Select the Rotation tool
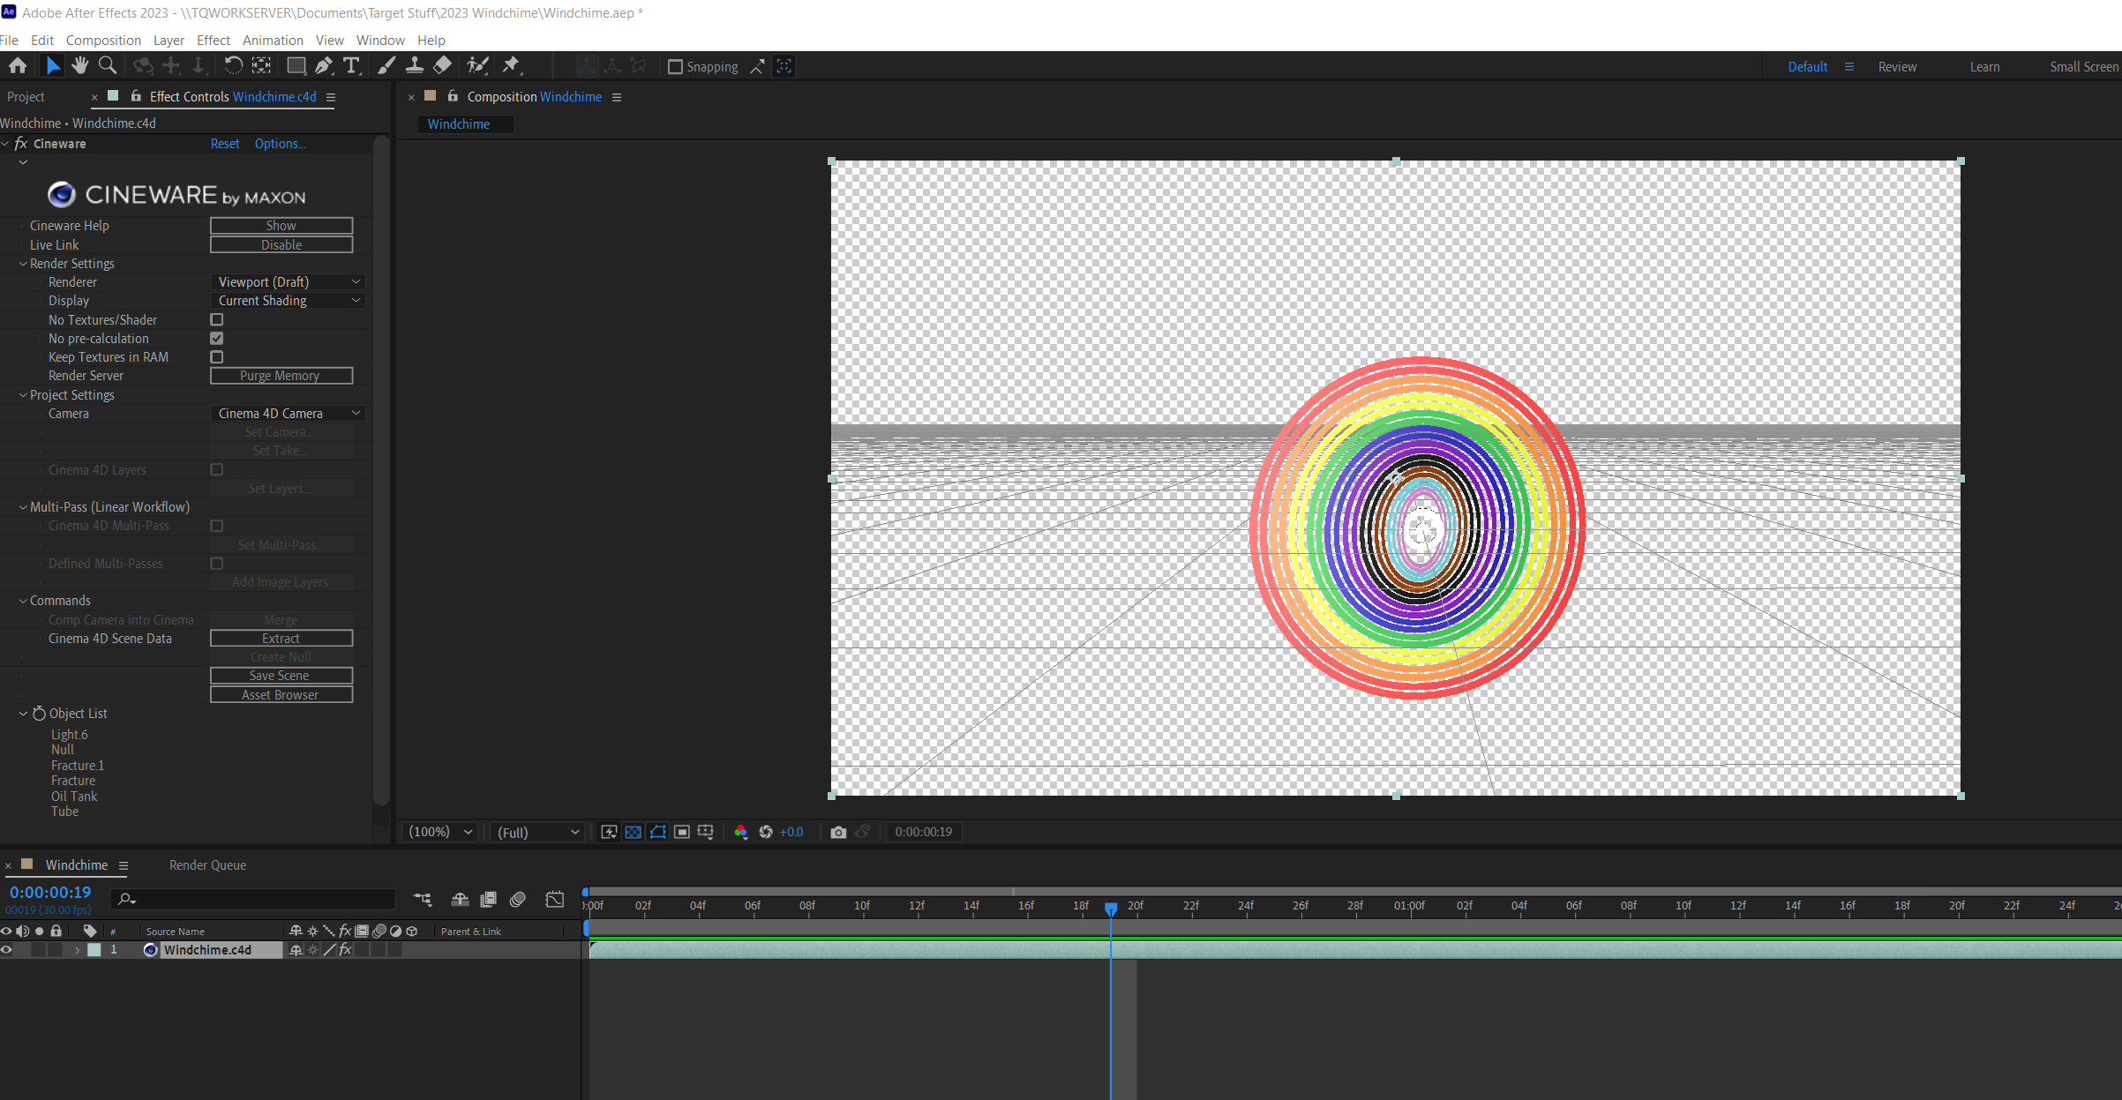 tap(233, 65)
